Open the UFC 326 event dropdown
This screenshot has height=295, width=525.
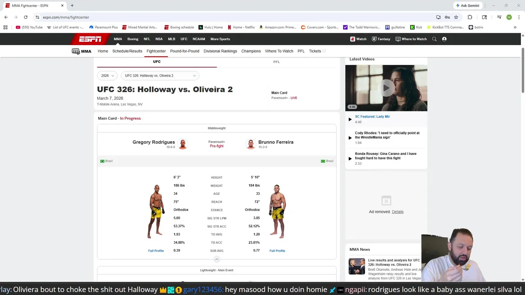pos(160,75)
